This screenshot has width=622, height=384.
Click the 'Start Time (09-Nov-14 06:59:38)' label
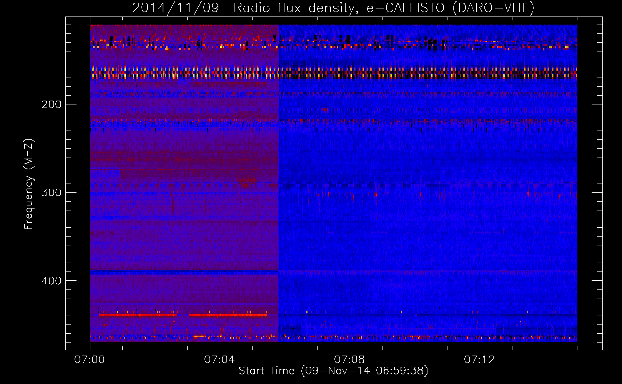[x=333, y=371]
